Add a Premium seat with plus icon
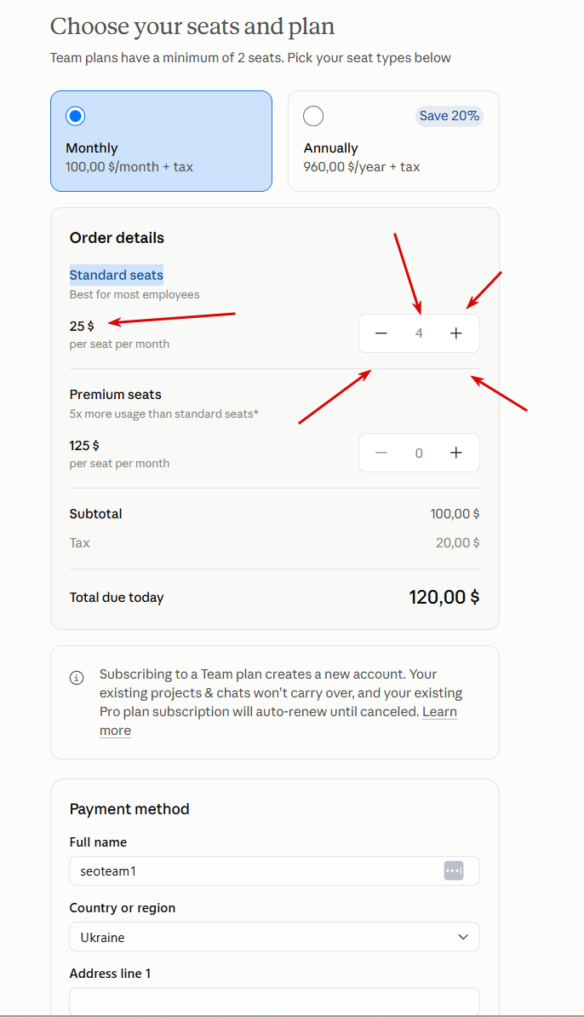Viewport: 584px width, 1018px height. click(x=456, y=453)
